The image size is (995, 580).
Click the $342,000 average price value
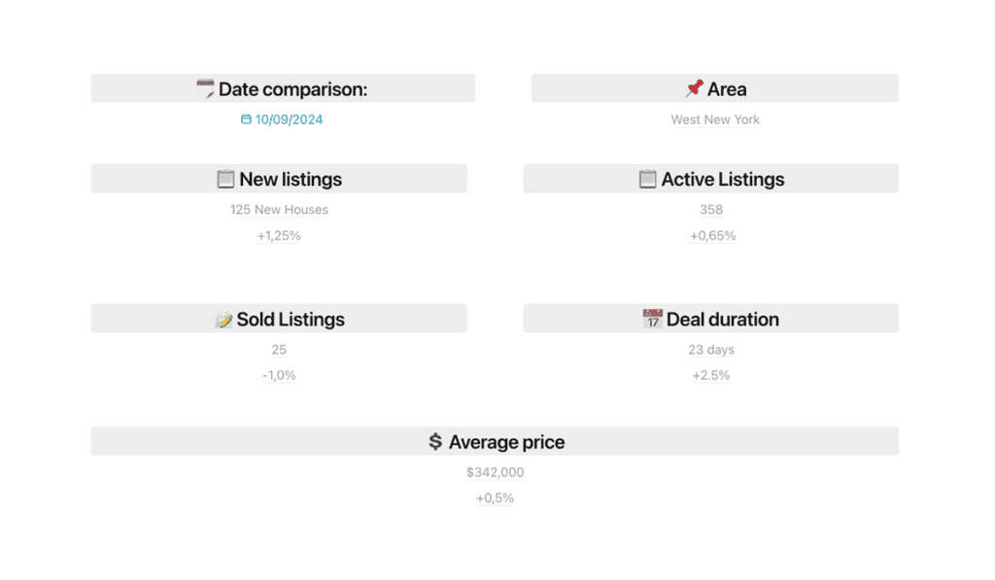495,472
